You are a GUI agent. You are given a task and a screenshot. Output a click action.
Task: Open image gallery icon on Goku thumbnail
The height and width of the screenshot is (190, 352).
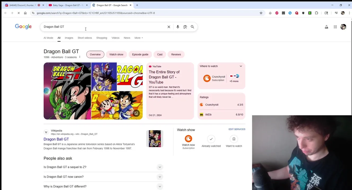136,113
